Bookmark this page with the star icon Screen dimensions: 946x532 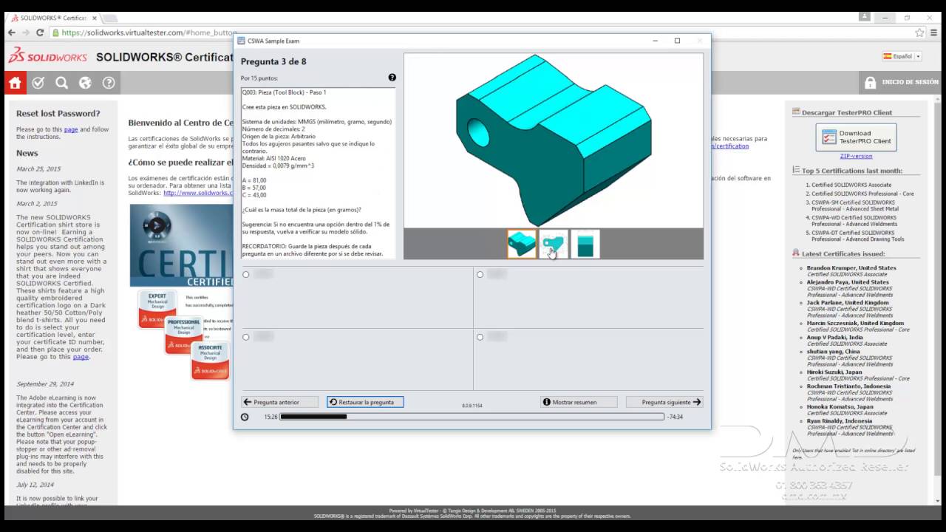(919, 33)
